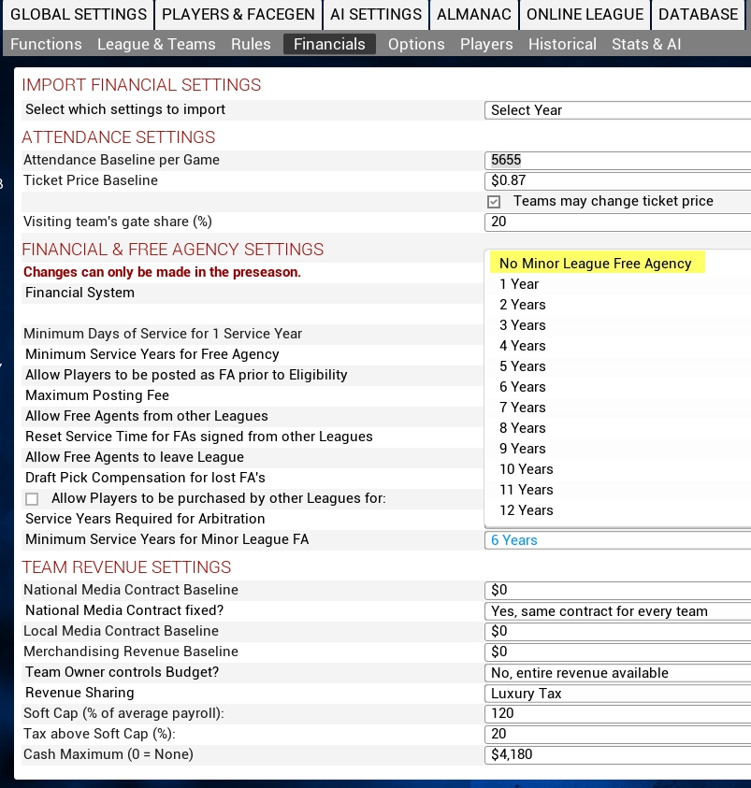Viewport: 751px width, 788px height.
Task: Switch to AI Settings tab
Action: pos(375,14)
